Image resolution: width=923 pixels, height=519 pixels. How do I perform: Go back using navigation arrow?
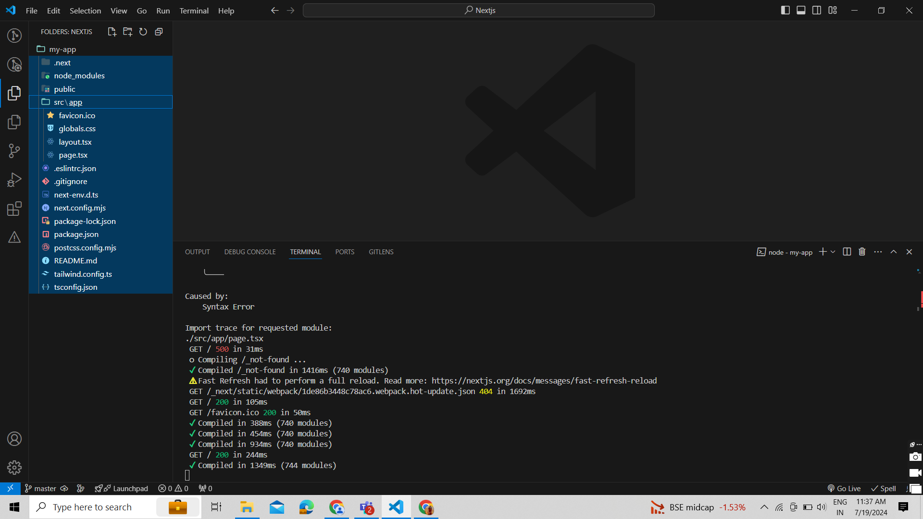click(274, 11)
